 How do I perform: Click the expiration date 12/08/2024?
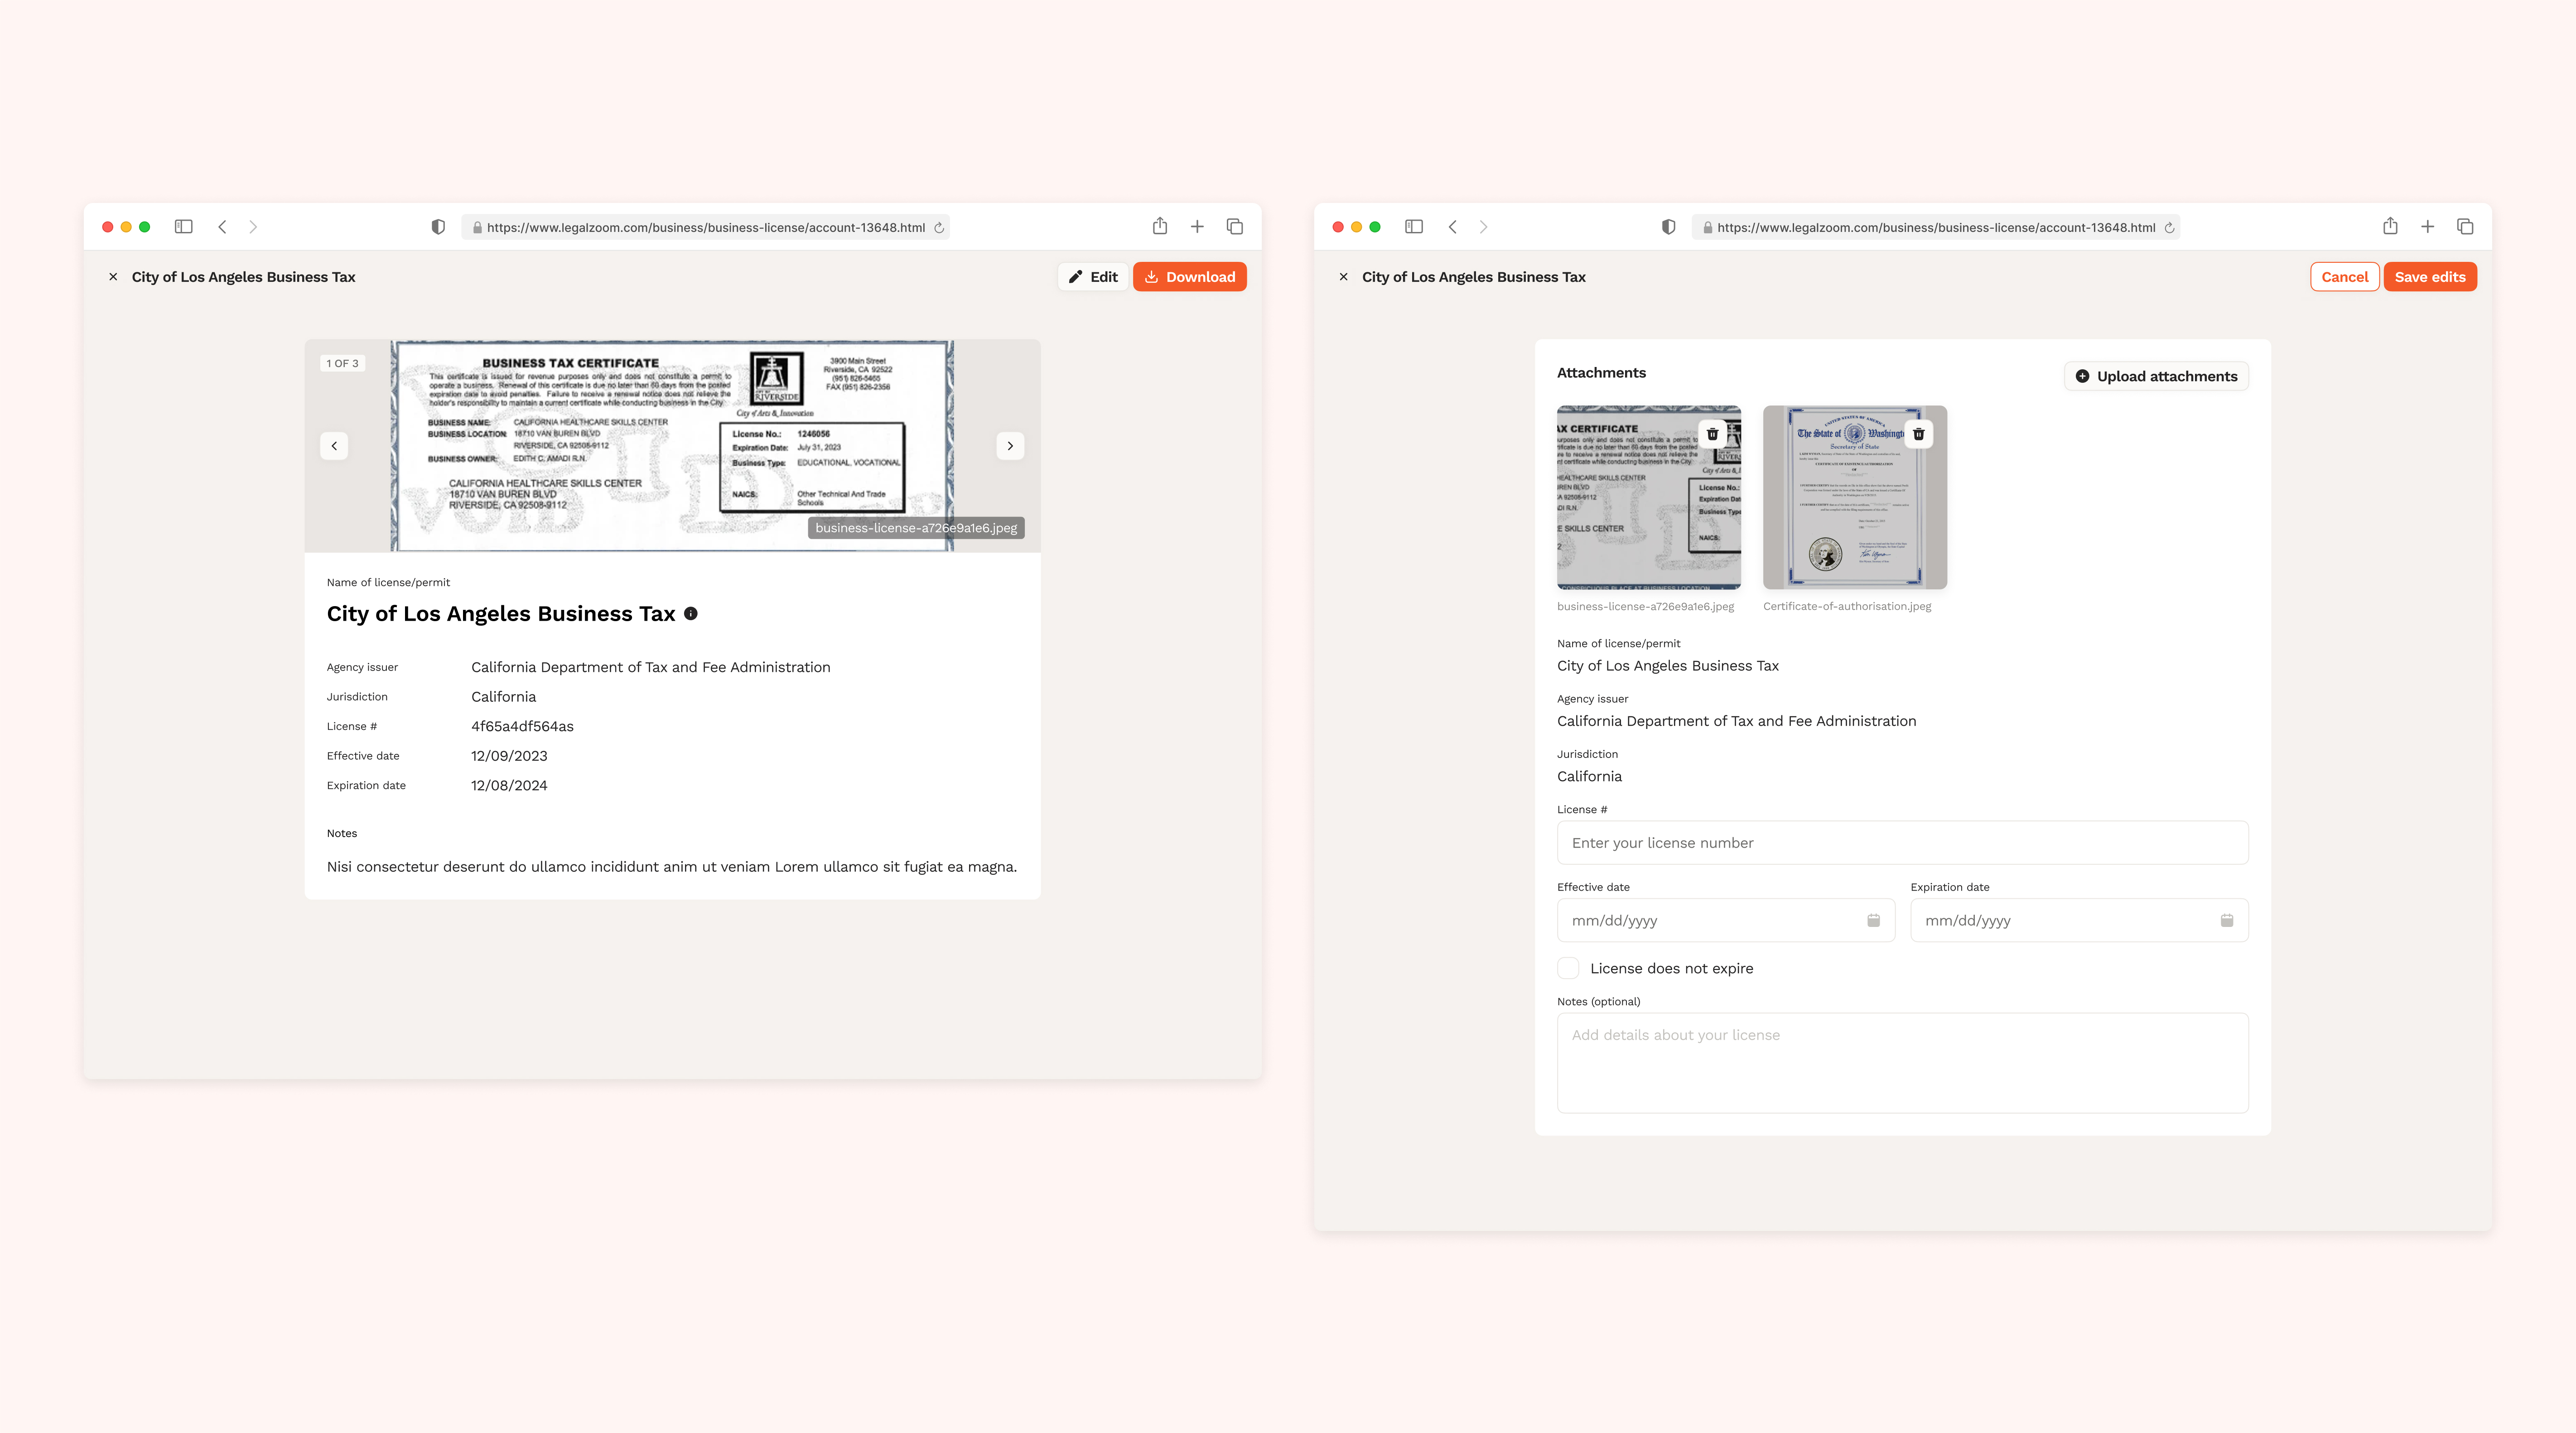click(509, 785)
